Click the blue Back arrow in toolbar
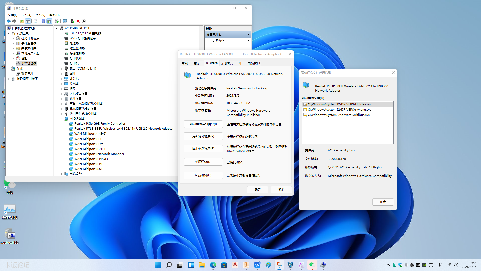 9,21
